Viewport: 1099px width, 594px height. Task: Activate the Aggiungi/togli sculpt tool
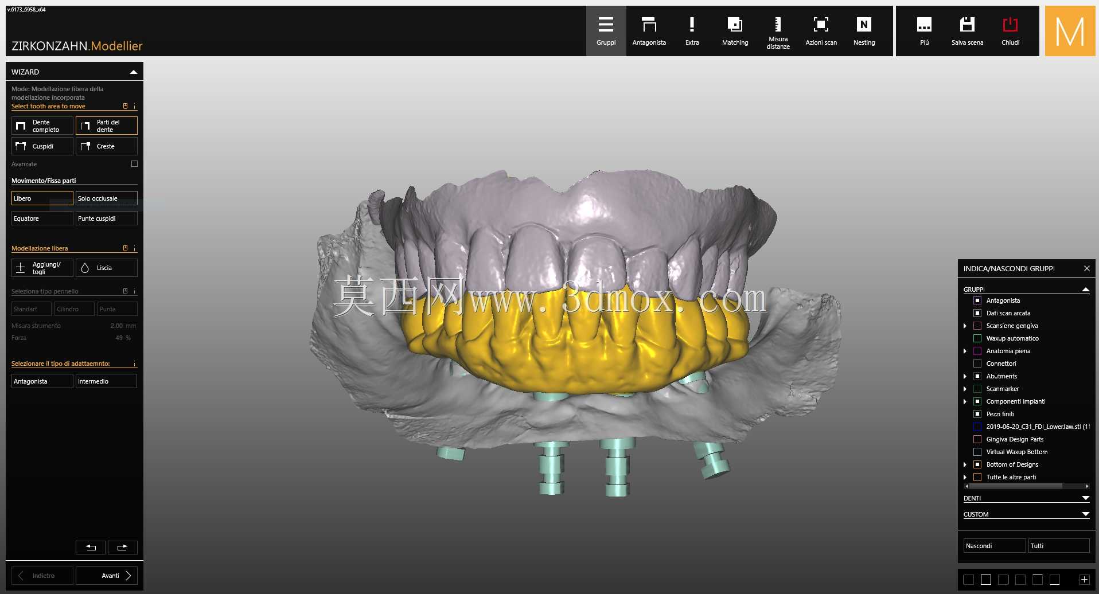42,268
